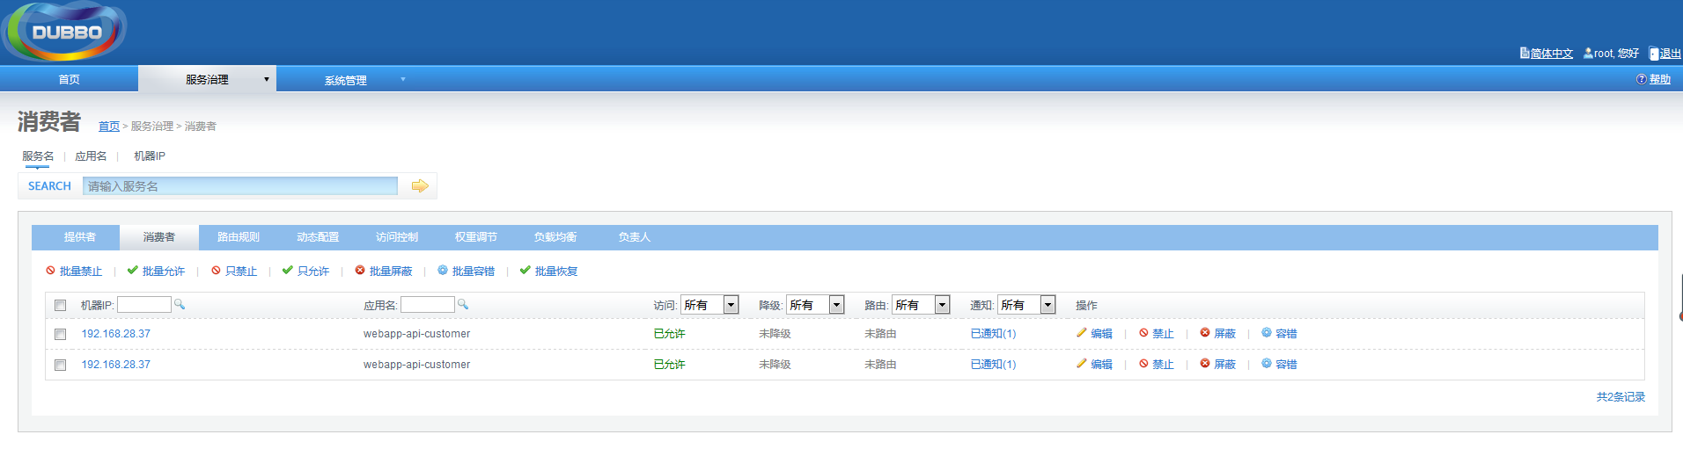Click the Dubbo logo
Viewport: 1683px width, 449px height.
[x=64, y=32]
